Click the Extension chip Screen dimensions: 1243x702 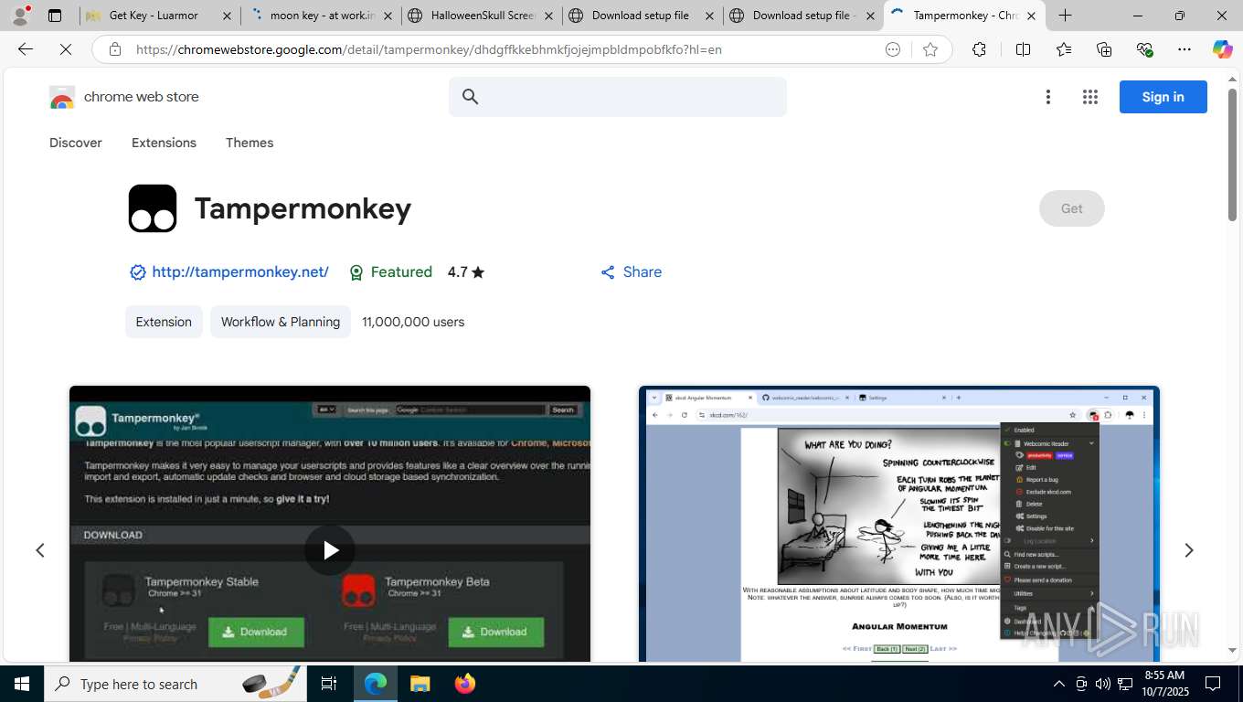pyautogui.click(x=164, y=322)
